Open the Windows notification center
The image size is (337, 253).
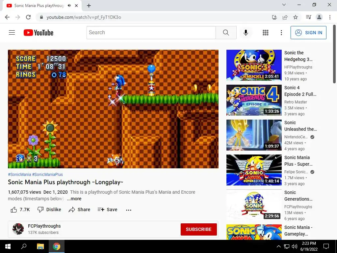tap(326, 246)
